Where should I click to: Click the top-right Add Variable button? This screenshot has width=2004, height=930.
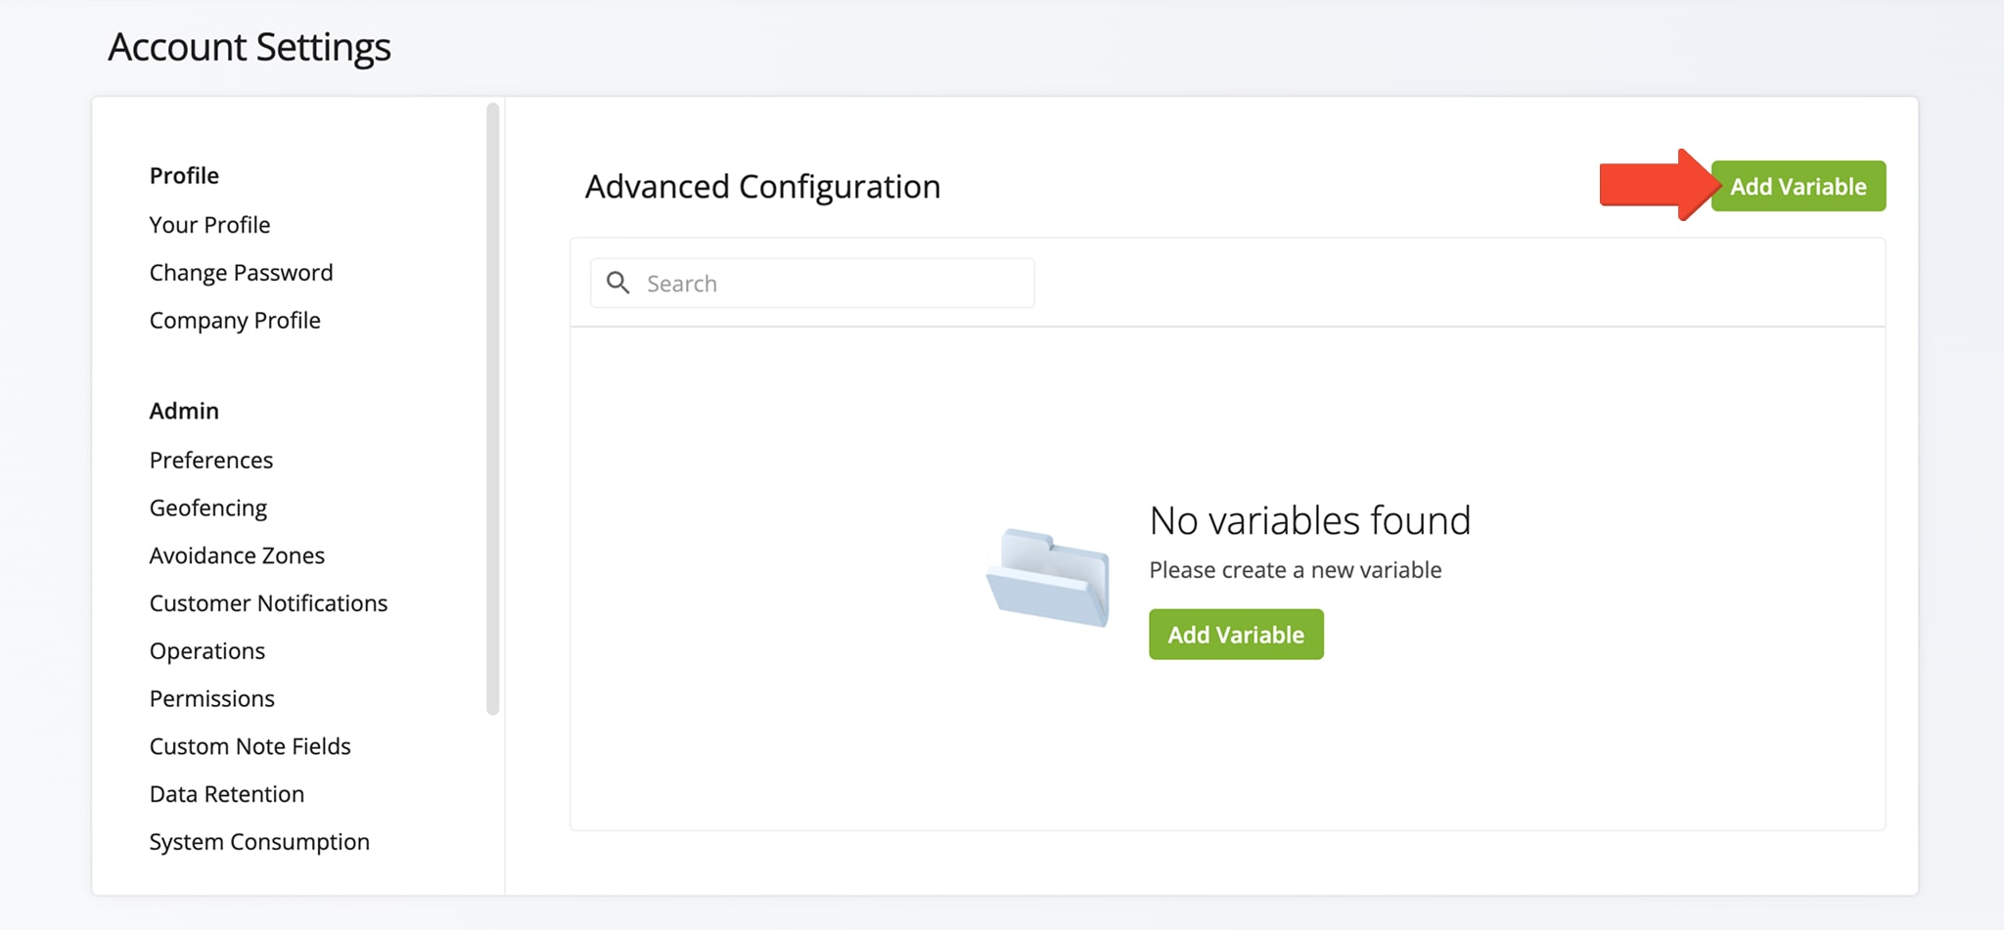tap(1798, 186)
